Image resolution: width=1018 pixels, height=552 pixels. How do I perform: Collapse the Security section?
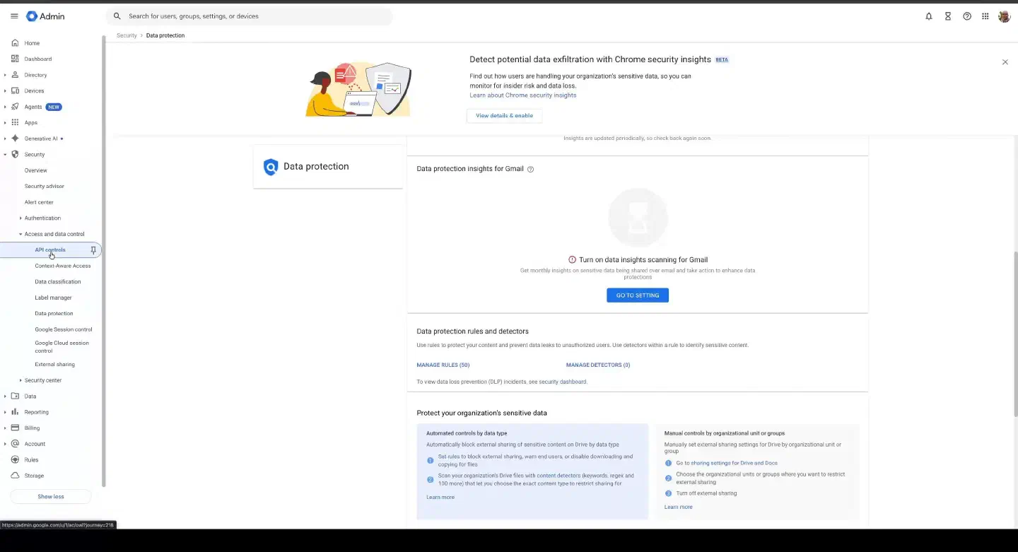pyautogui.click(x=5, y=155)
